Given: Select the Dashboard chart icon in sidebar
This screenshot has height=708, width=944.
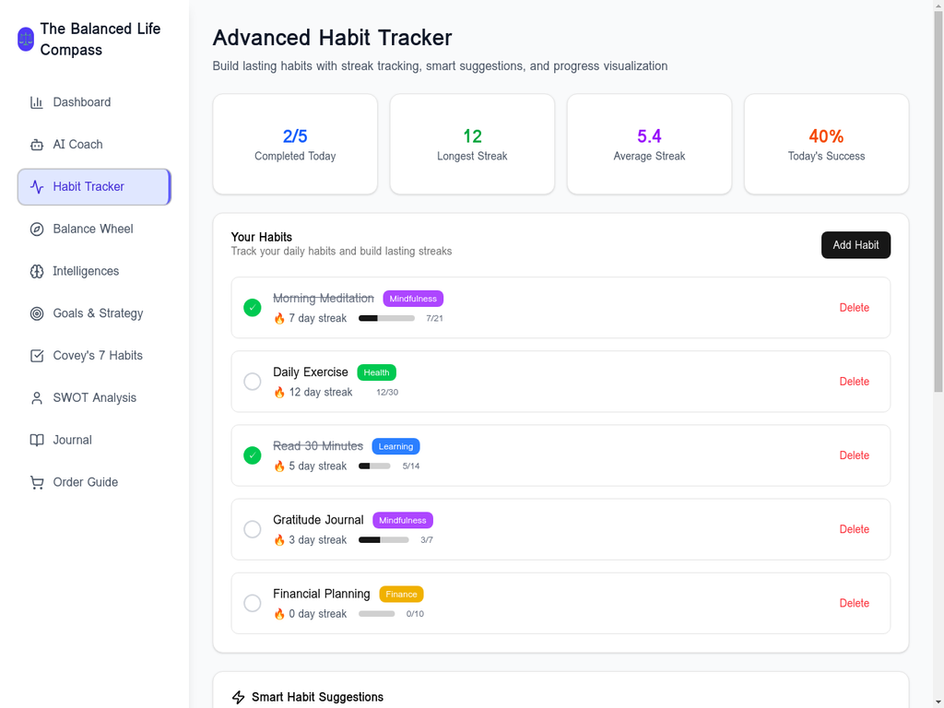Looking at the screenshot, I should 37,102.
